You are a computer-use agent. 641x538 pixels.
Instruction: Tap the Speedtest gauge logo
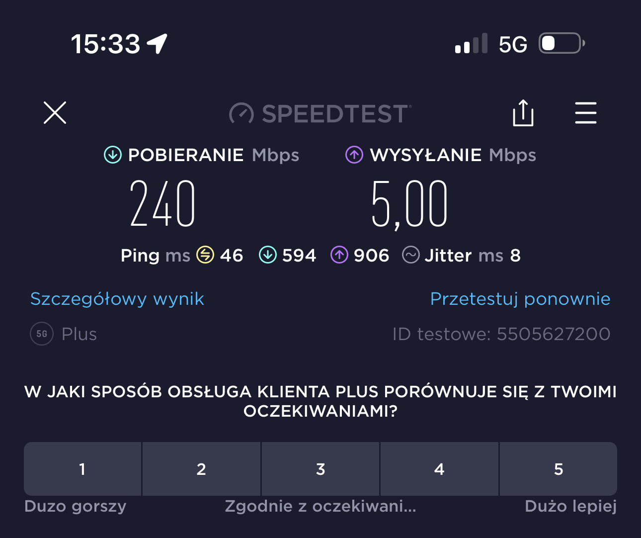pos(241,114)
